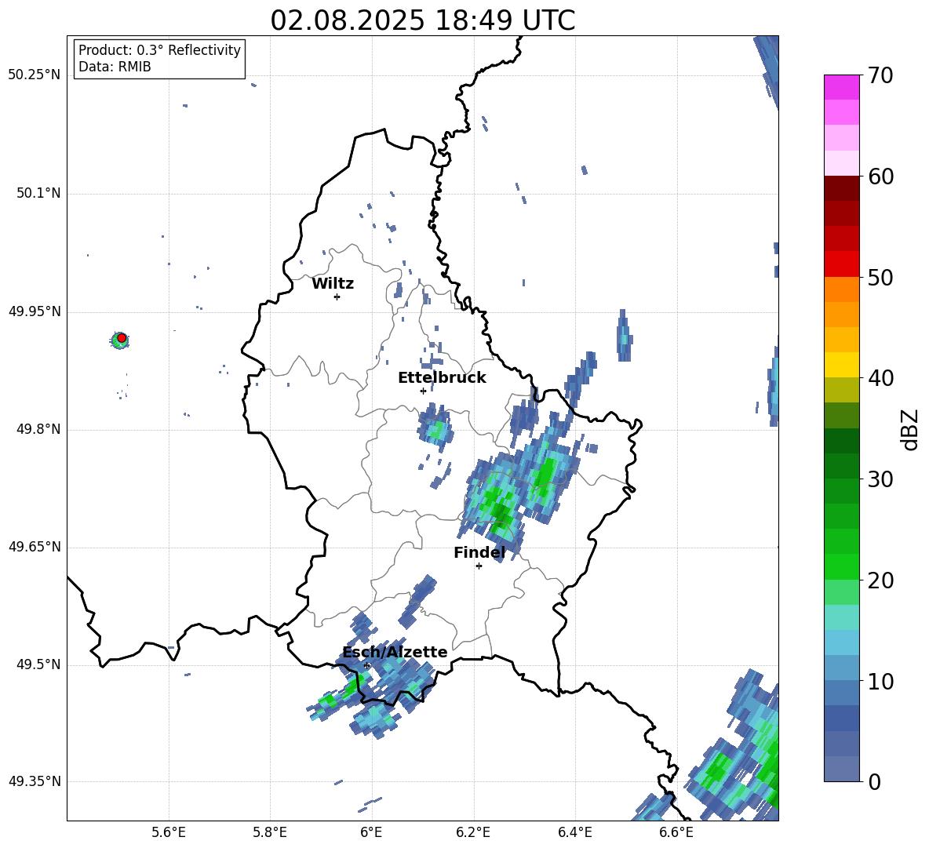Viewport: 929px width, 848px height.
Task: Click the Findel city label
Action: click(x=479, y=552)
